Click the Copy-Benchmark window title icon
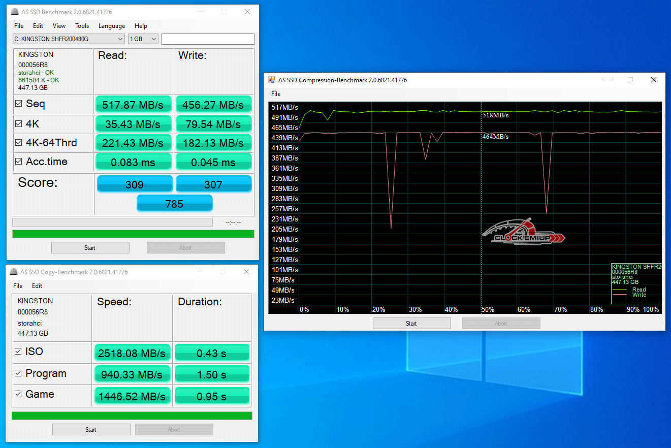The width and height of the screenshot is (671, 448). pyautogui.click(x=14, y=272)
